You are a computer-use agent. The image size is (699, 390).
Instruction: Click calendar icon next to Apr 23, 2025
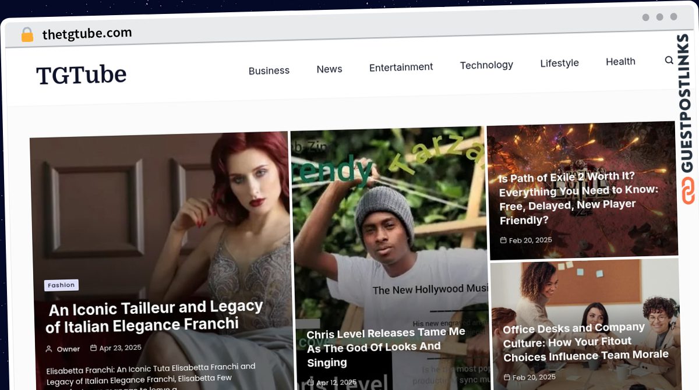[93, 348]
